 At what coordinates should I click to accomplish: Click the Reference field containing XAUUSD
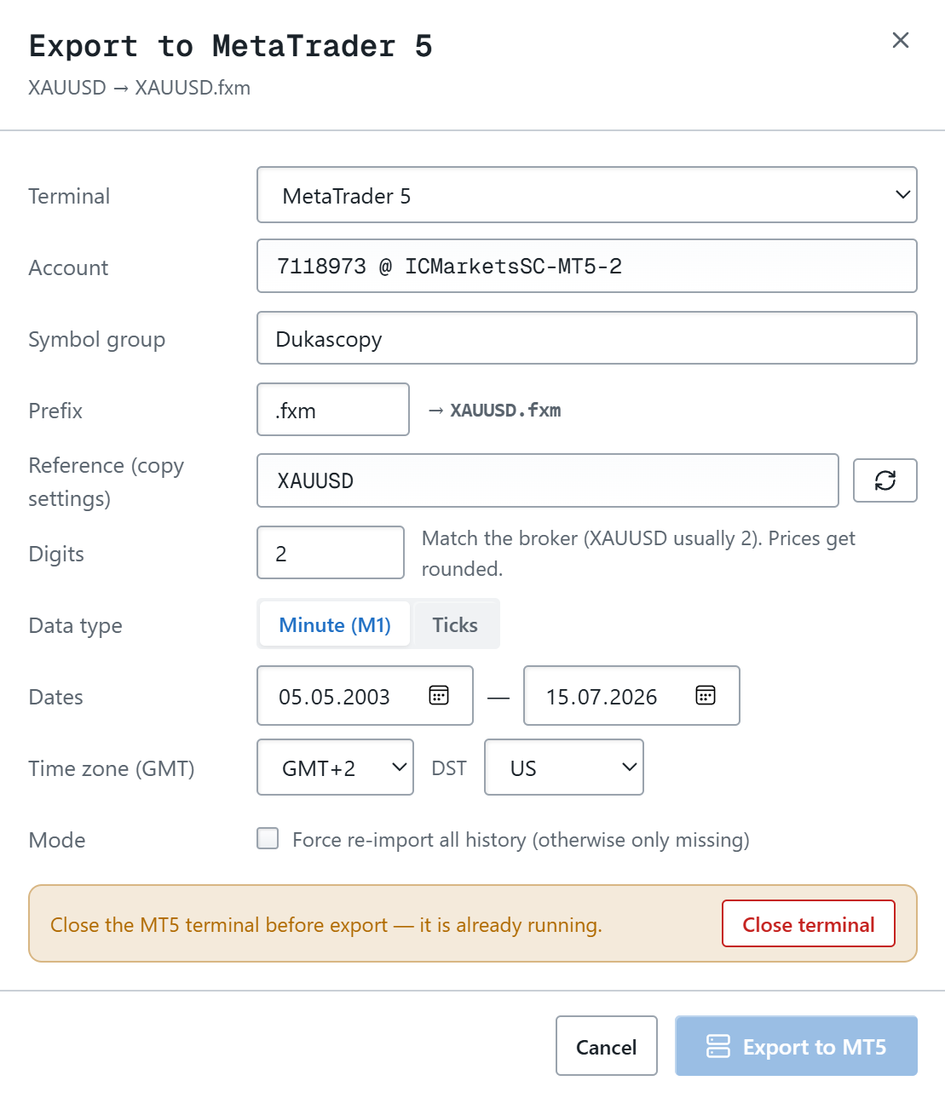click(x=547, y=480)
